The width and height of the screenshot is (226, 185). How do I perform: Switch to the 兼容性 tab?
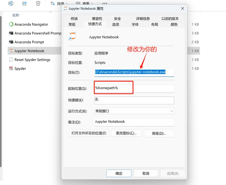click(97, 18)
